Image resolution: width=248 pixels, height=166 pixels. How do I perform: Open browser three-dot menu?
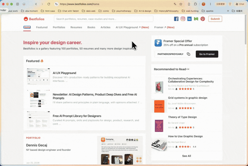(210, 4)
